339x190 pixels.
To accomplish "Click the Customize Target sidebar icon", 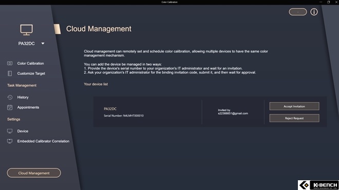I will point(10,73).
